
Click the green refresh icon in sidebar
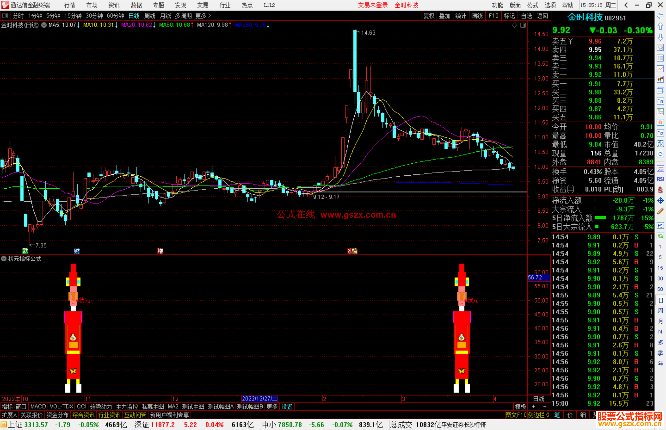[x=660, y=236]
